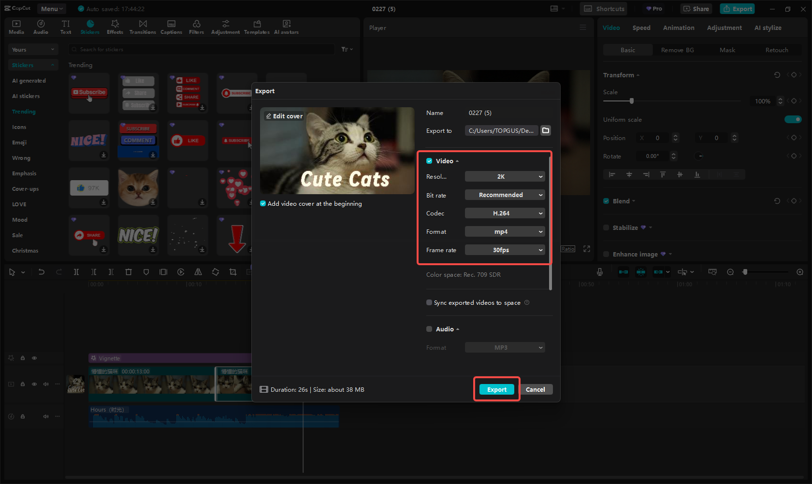This screenshot has width=812, height=484.
Task: Click the Export button in the dialog
Action: [496, 389]
